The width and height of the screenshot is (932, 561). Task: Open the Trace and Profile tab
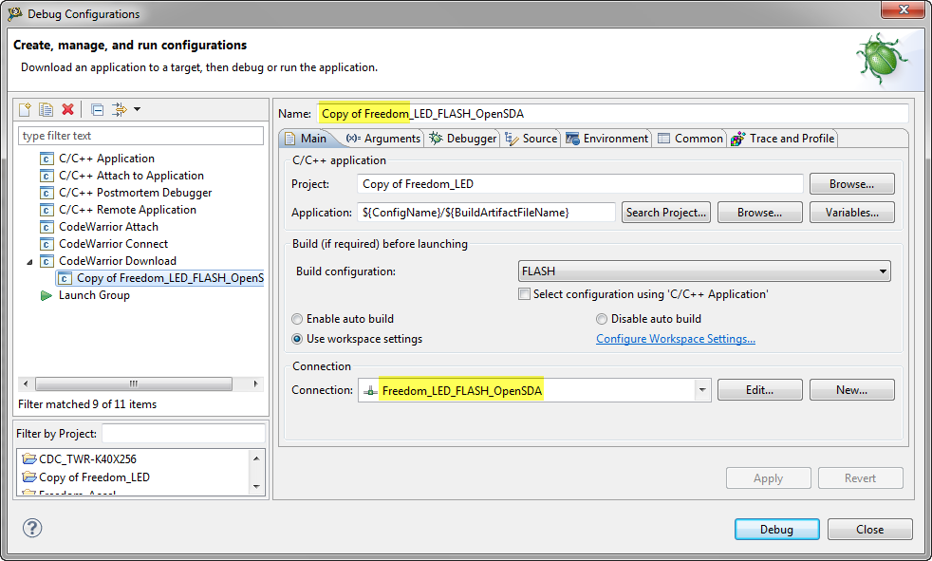(783, 139)
